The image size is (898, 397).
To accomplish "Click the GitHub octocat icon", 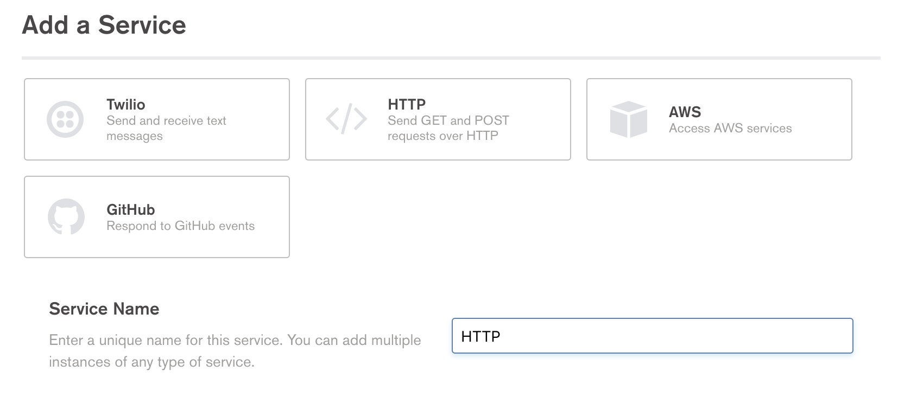I will (x=66, y=217).
